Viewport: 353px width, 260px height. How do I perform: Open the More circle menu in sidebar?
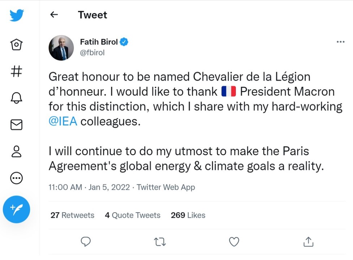click(17, 178)
